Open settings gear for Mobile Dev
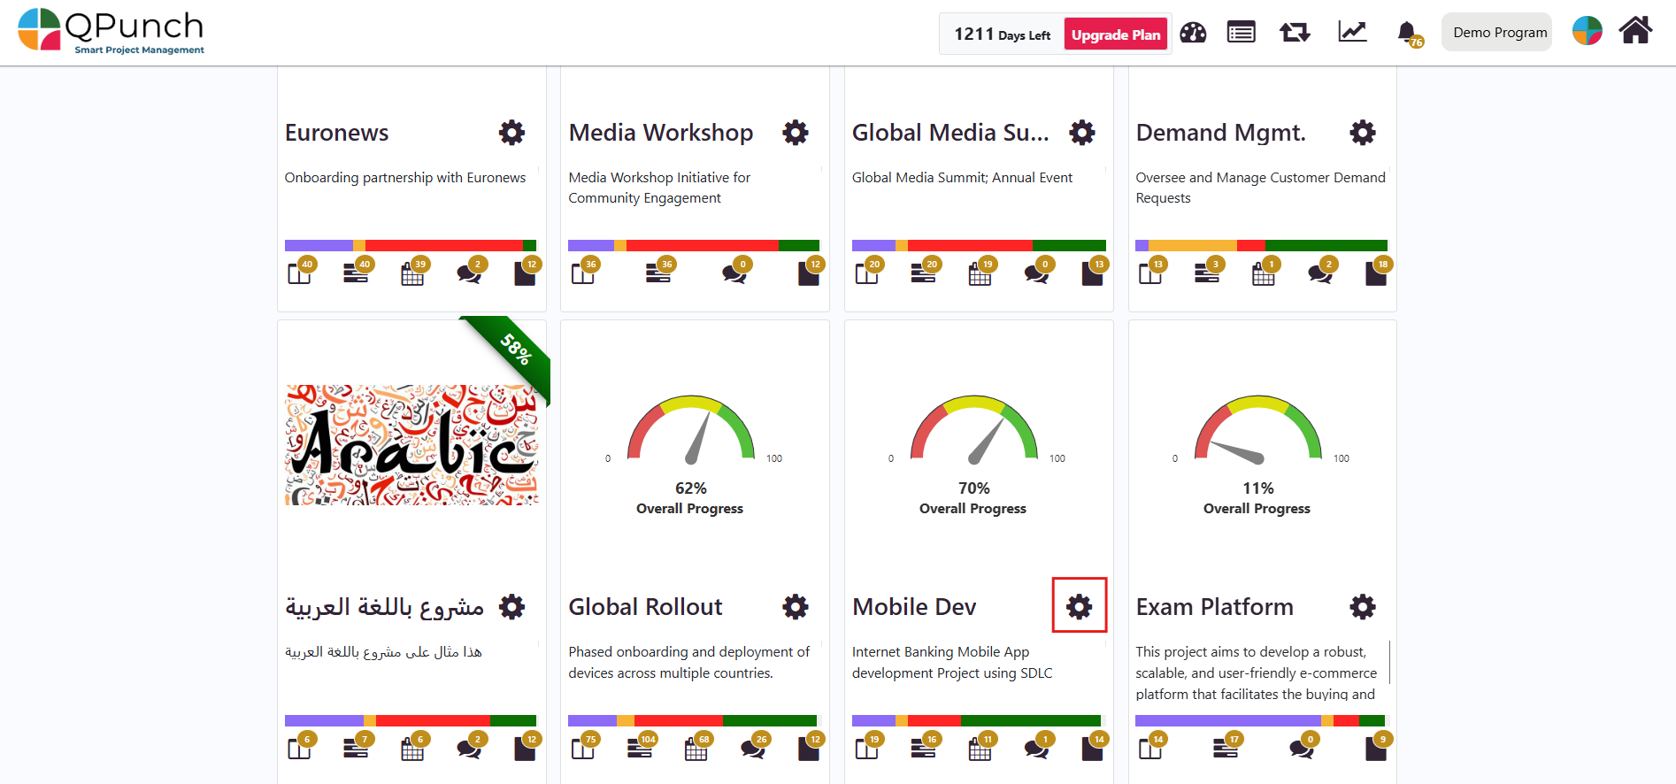 coord(1079,606)
